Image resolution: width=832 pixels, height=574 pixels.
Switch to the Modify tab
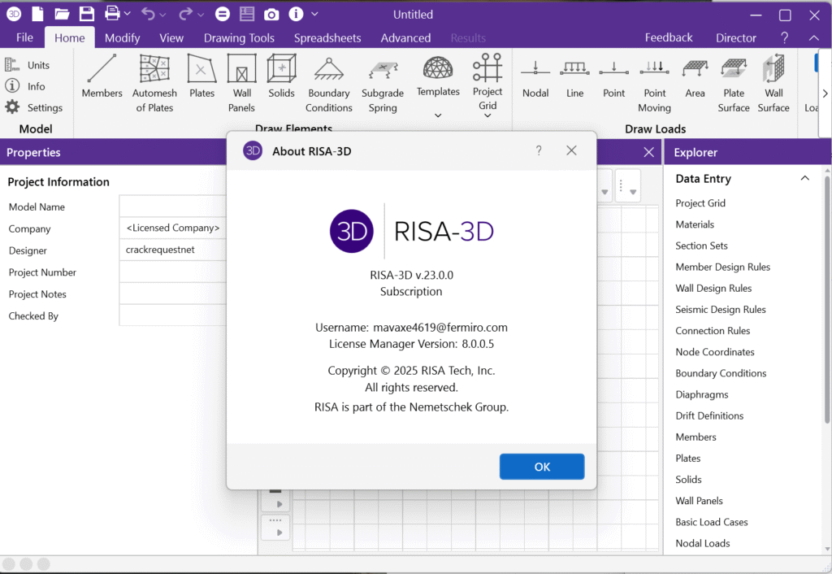(122, 37)
